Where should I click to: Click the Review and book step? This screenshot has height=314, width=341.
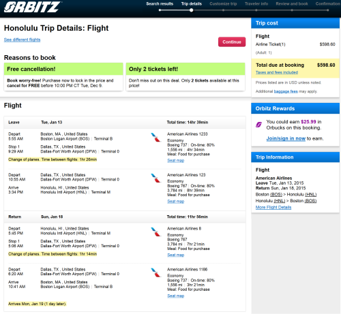click(292, 4)
